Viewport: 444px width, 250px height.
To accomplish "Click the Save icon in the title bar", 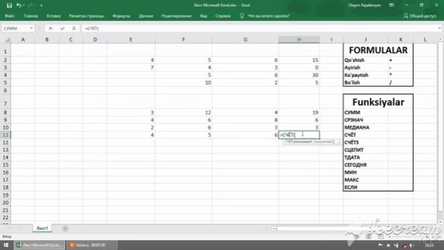I will [9, 6].
